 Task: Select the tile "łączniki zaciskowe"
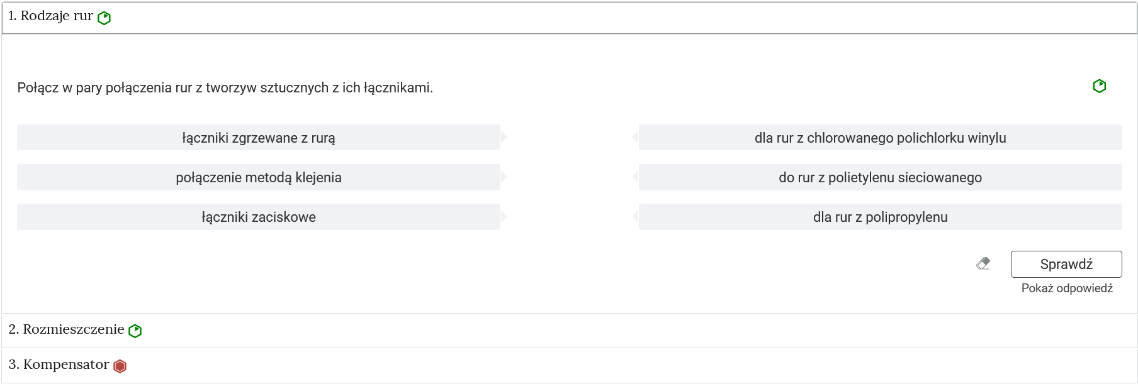(x=259, y=217)
